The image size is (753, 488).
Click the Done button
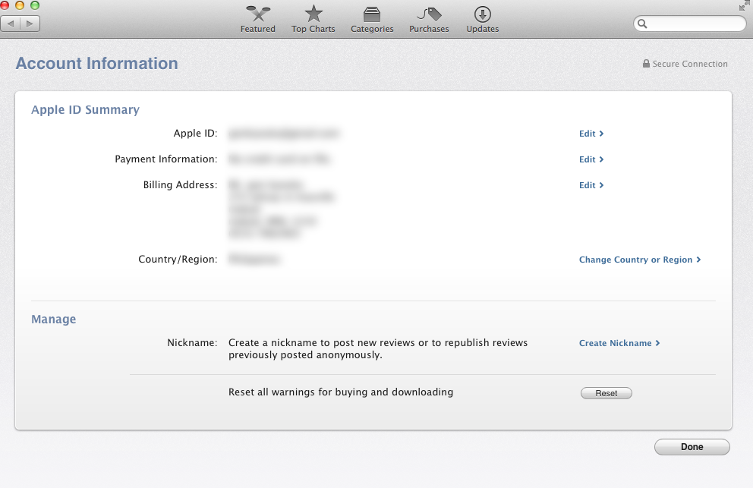692,447
